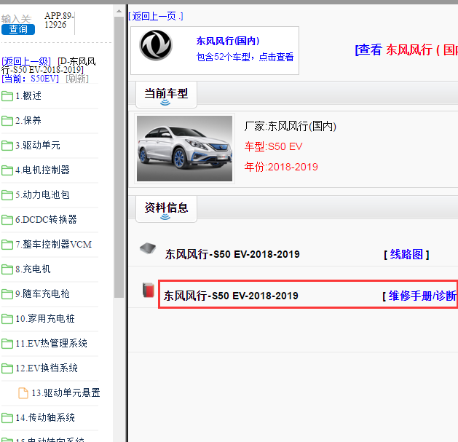The image size is (458, 442).
Task: Open the folder icon for 1.概述
Action: tap(7, 96)
